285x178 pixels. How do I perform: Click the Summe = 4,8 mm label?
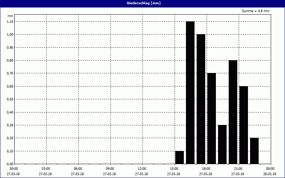point(255,11)
